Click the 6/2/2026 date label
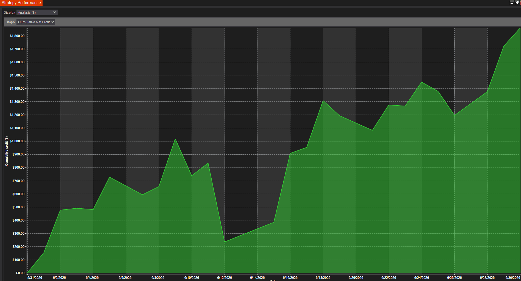The height and width of the screenshot is (281, 521). click(59, 278)
